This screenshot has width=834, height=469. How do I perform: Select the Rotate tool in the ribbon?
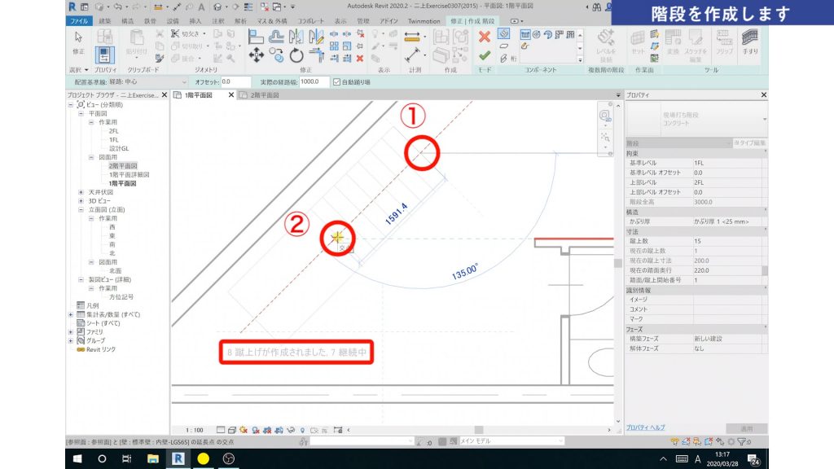coord(297,55)
